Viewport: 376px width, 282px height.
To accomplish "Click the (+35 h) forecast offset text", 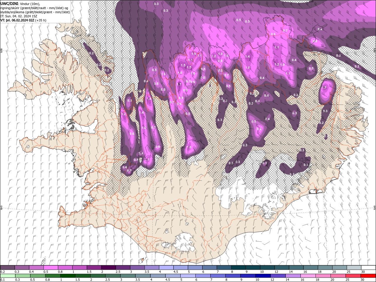I will click(41, 20).
